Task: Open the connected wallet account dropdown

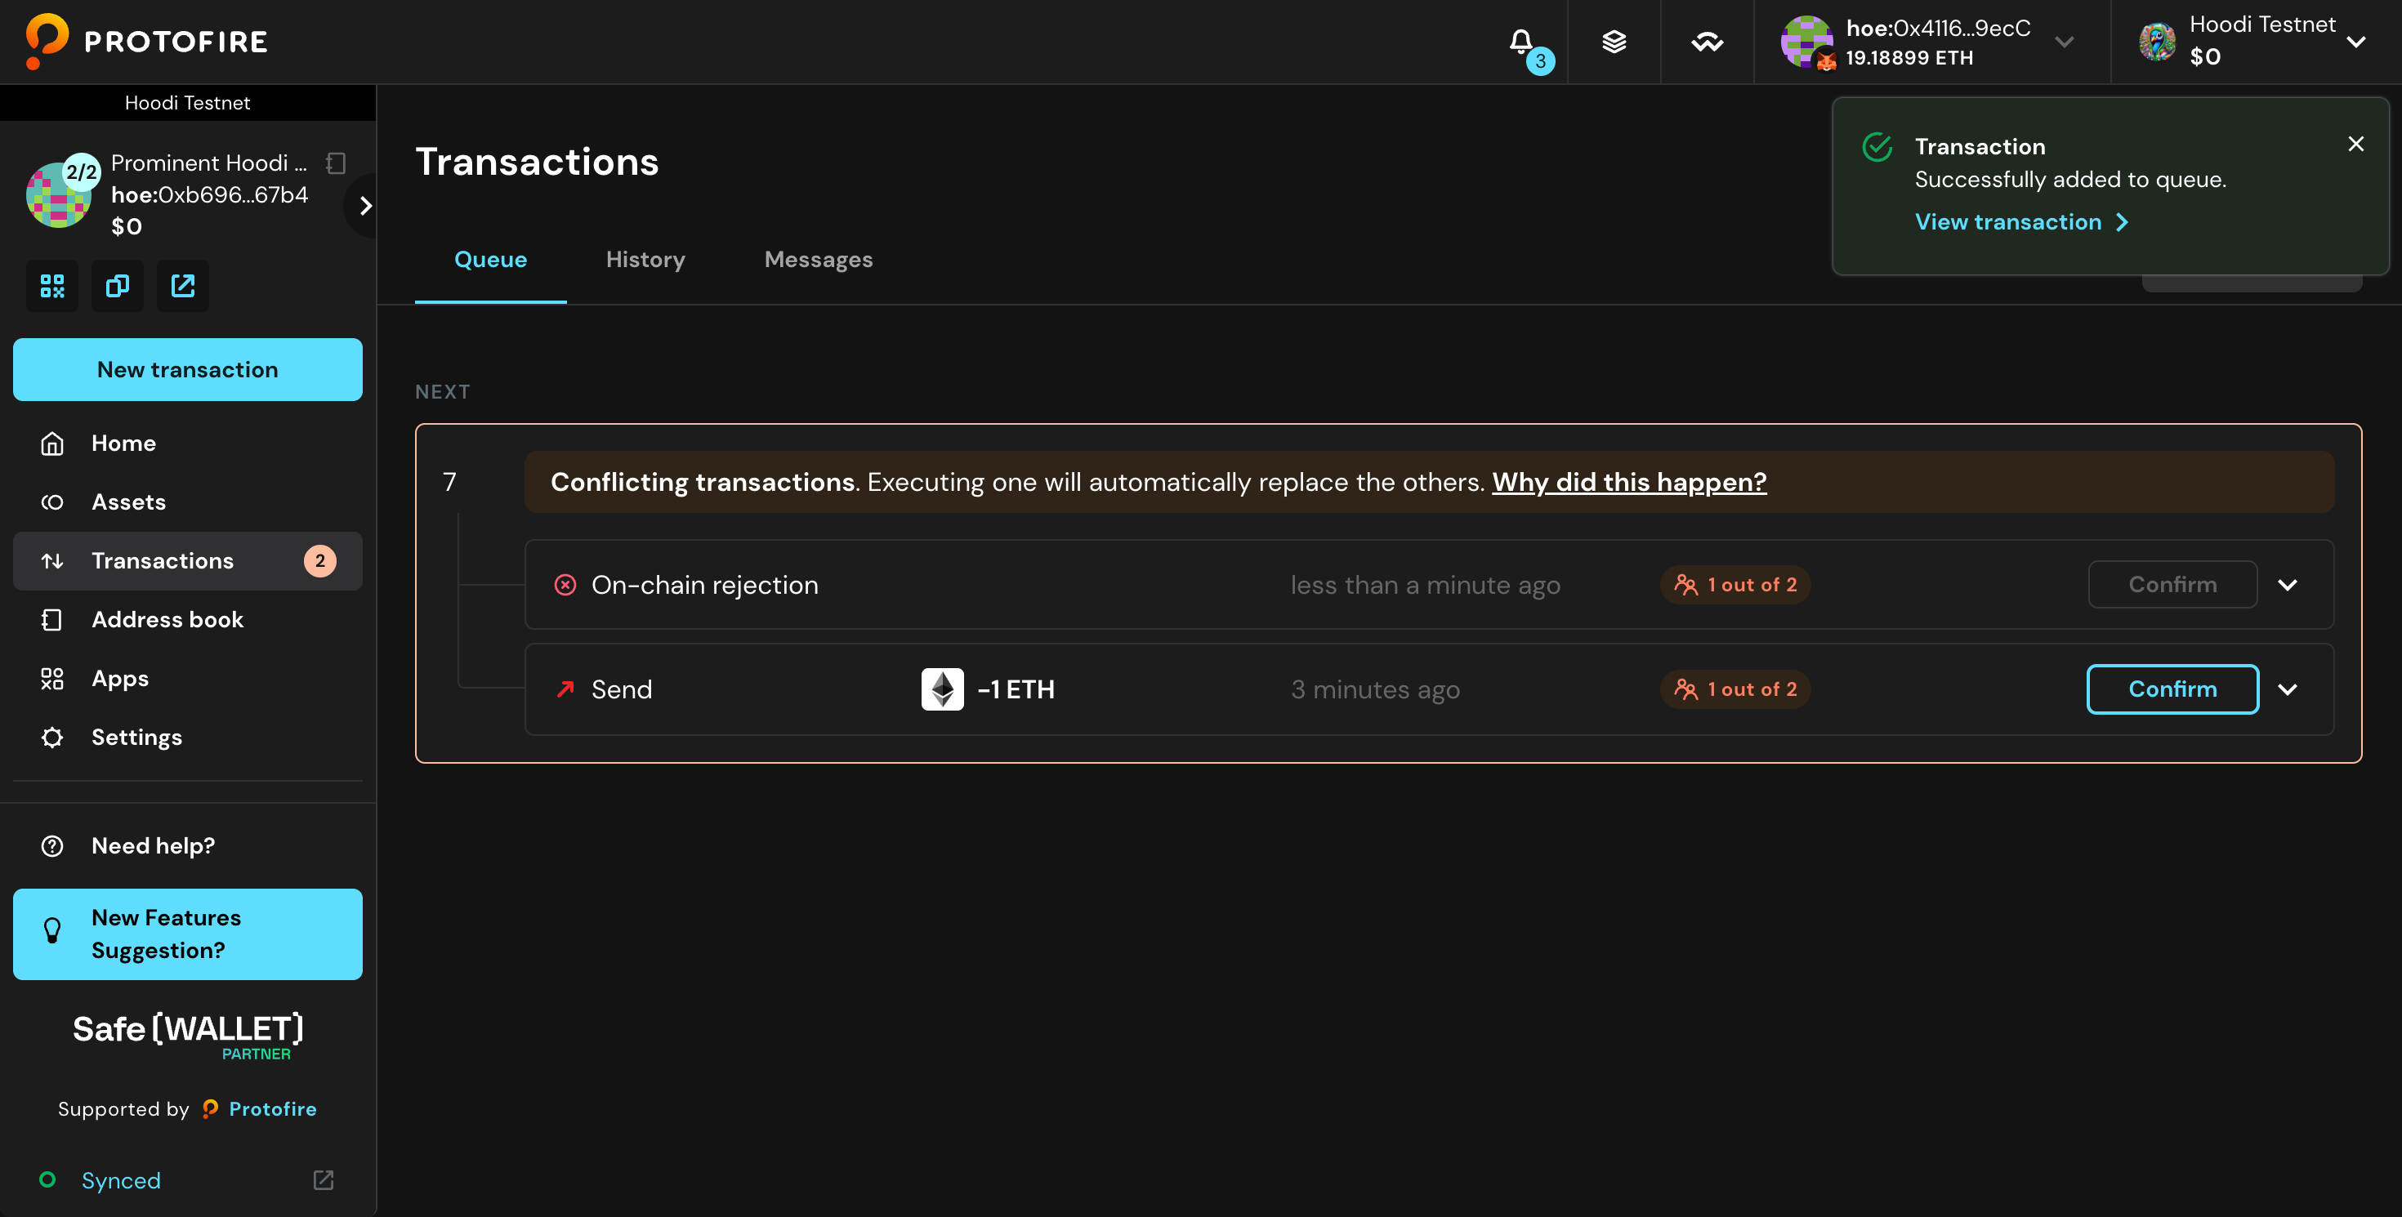Action: coord(2064,42)
